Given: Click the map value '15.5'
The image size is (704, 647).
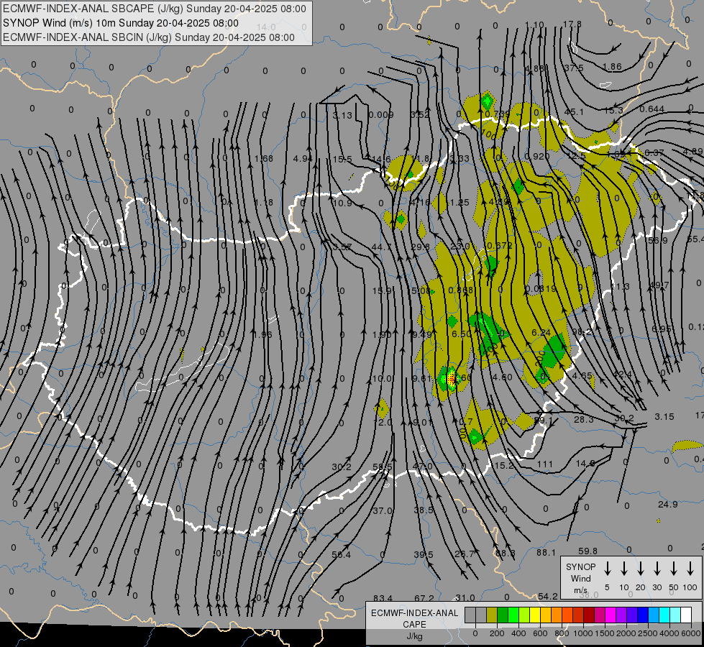Looking at the screenshot, I should coord(342,159).
